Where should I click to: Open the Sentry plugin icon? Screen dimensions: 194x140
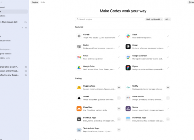click(x=128, y=109)
